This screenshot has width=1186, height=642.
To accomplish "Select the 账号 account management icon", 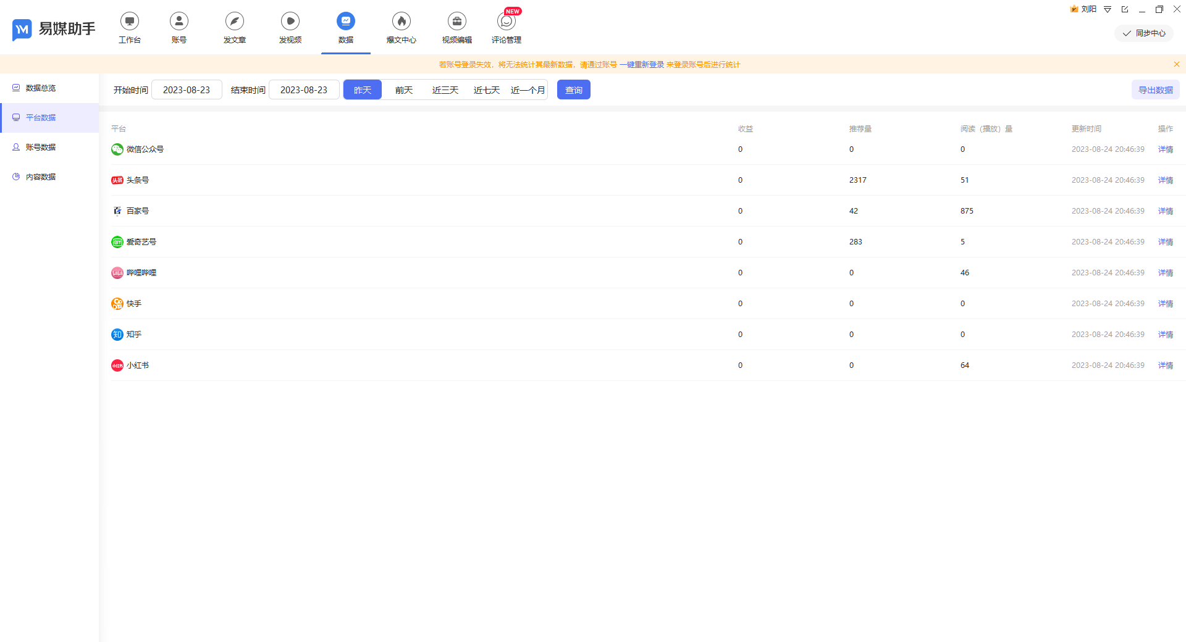I will [x=179, y=27].
